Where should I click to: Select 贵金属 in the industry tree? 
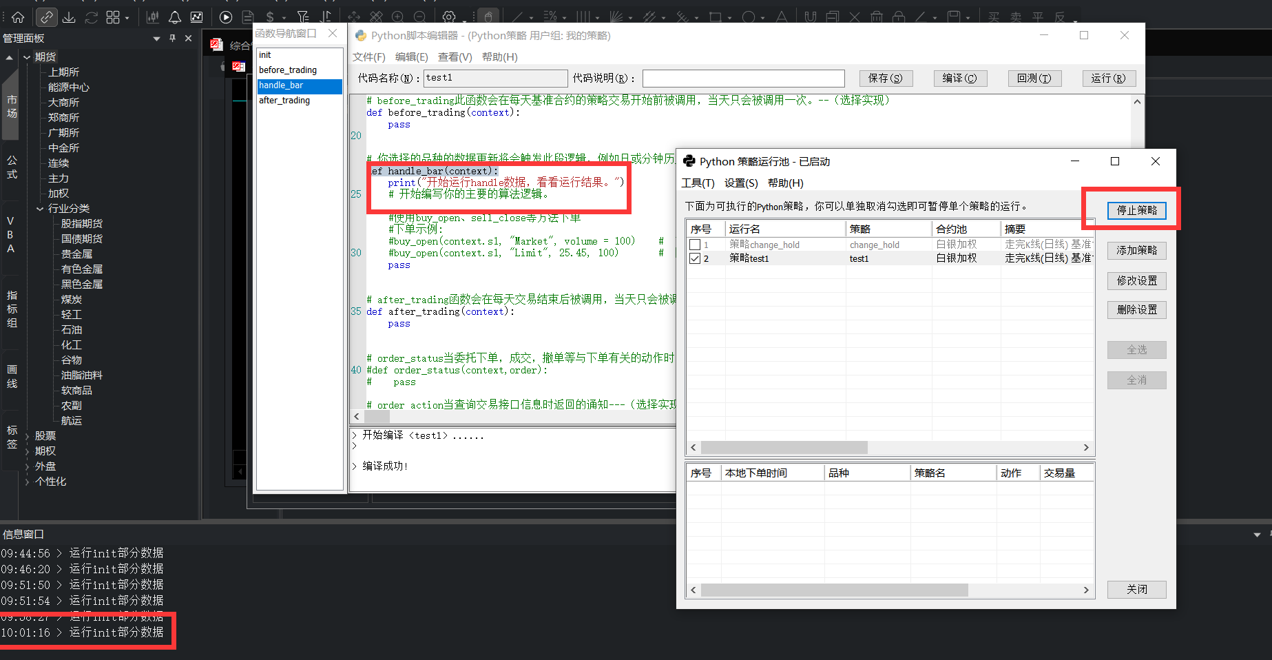pyautogui.click(x=76, y=254)
